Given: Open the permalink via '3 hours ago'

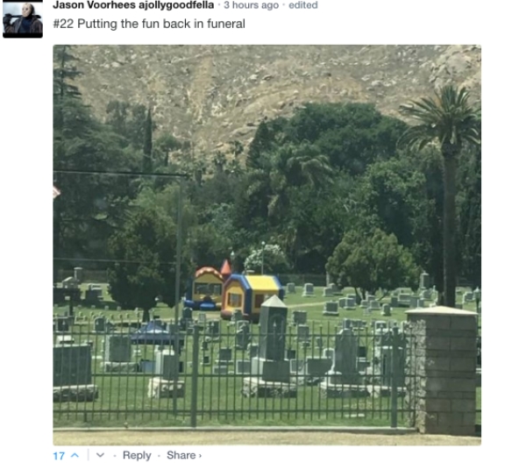Looking at the screenshot, I should tap(252, 5).
